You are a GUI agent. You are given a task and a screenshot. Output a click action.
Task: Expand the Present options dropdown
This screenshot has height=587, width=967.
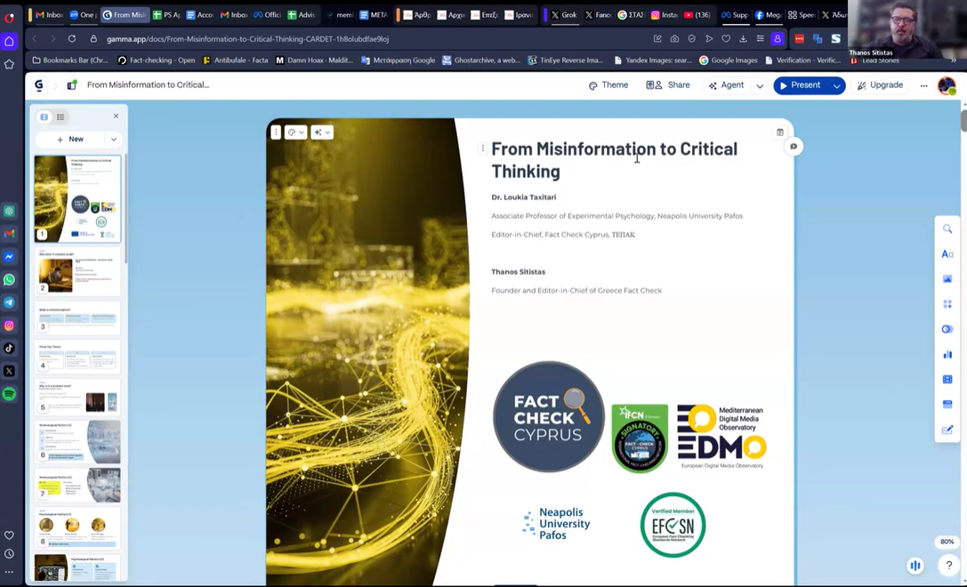click(x=837, y=85)
